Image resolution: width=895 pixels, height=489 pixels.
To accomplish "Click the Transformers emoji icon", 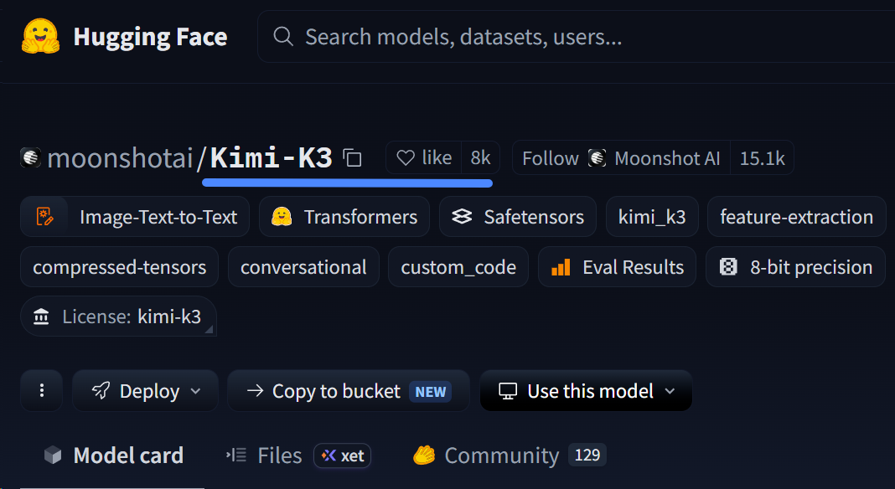I will point(282,217).
